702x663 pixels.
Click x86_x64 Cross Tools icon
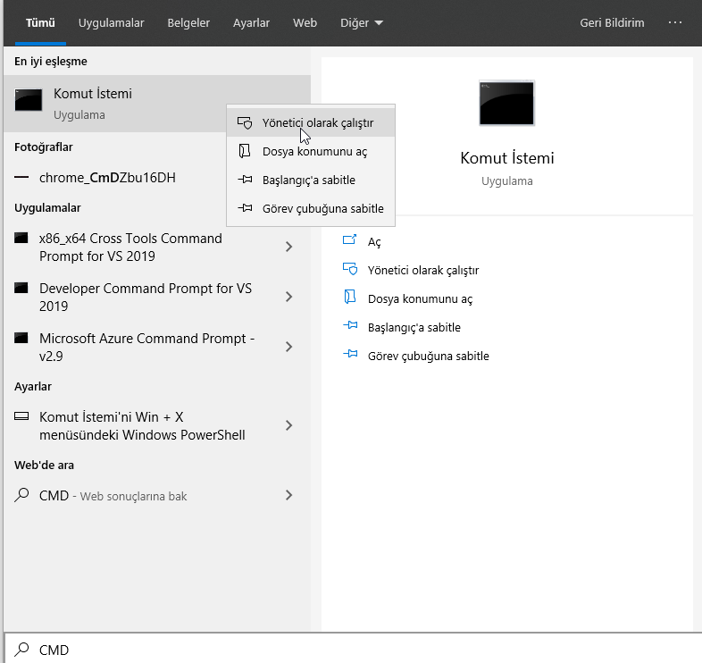(21, 238)
